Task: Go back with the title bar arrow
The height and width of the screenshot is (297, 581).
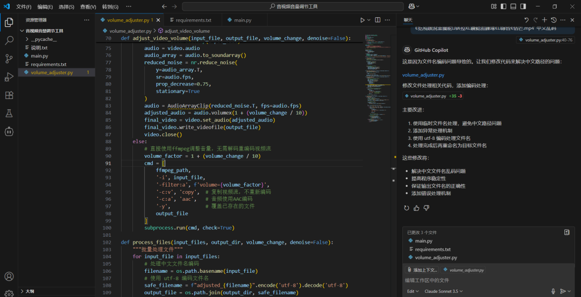Action: (165, 6)
